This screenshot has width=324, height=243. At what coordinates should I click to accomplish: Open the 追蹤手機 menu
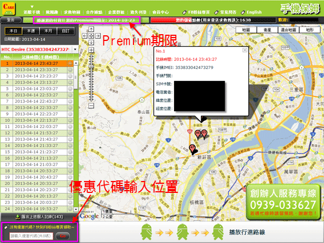pyautogui.click(x=31, y=12)
